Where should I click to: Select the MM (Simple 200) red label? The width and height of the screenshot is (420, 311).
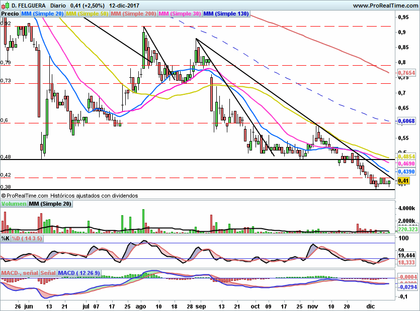(x=133, y=14)
